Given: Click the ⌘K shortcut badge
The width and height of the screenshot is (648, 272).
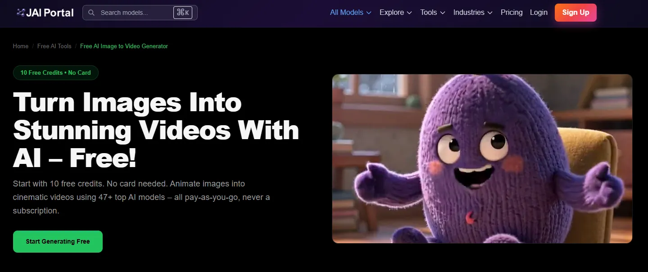Looking at the screenshot, I should (x=183, y=13).
